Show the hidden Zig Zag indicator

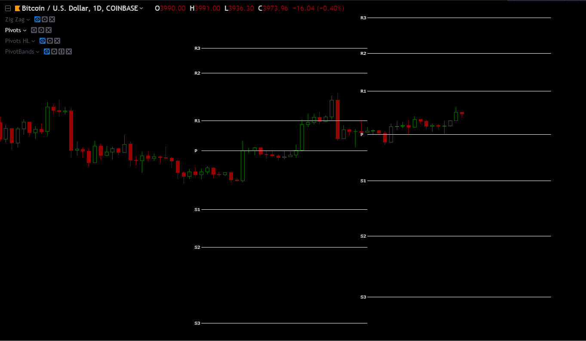coord(37,19)
